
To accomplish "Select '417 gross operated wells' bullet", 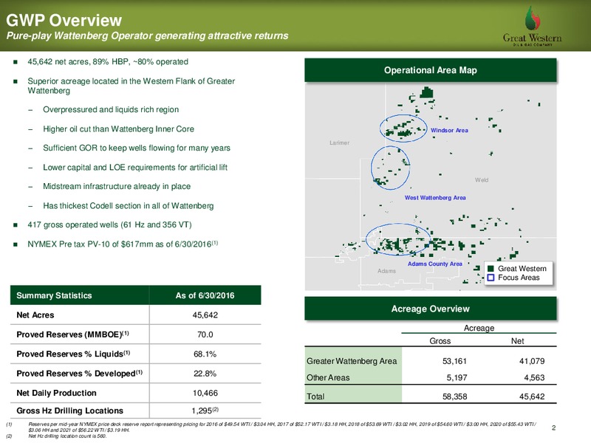I will [109, 225].
